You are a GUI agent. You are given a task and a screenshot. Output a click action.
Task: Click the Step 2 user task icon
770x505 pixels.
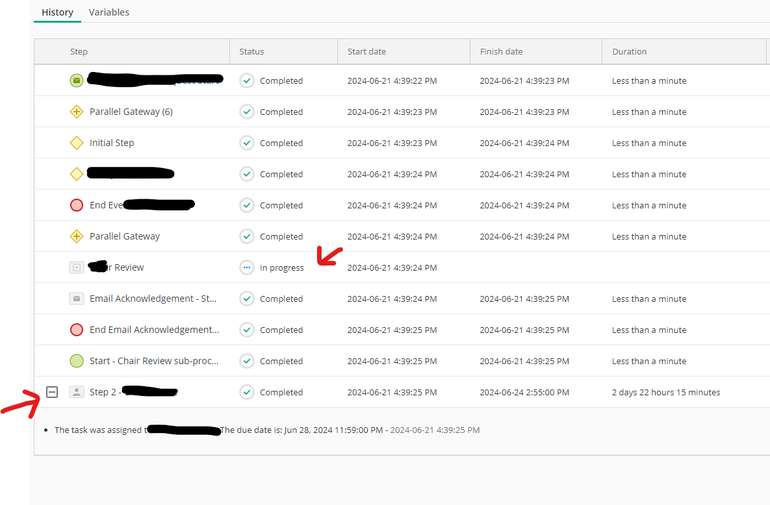pyautogui.click(x=77, y=392)
